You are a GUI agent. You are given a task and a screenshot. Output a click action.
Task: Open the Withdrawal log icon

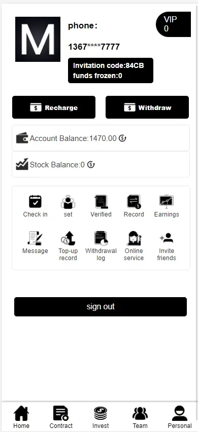pyautogui.click(x=101, y=238)
